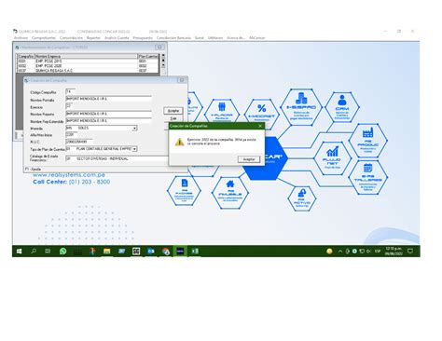442x341 pixels.
Task: Click the volume icon in system tray
Action: pyautogui.click(x=368, y=251)
